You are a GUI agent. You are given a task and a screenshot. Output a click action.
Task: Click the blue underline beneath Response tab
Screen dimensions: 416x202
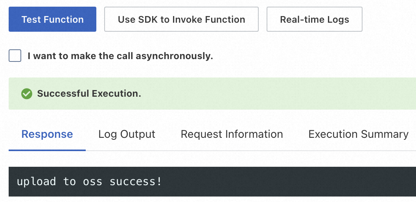[x=47, y=150]
